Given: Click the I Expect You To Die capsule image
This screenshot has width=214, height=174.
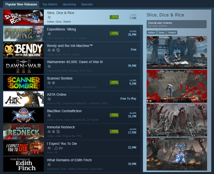Looking at the screenshot, I should point(24,148).
